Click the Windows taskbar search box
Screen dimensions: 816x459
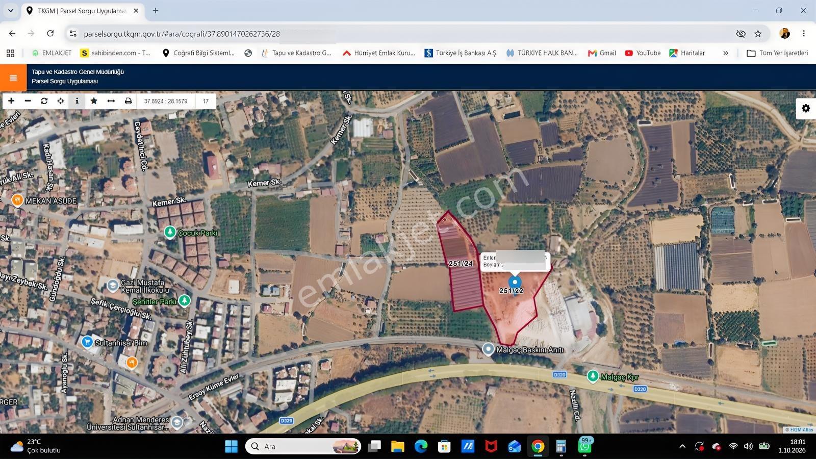coord(303,447)
